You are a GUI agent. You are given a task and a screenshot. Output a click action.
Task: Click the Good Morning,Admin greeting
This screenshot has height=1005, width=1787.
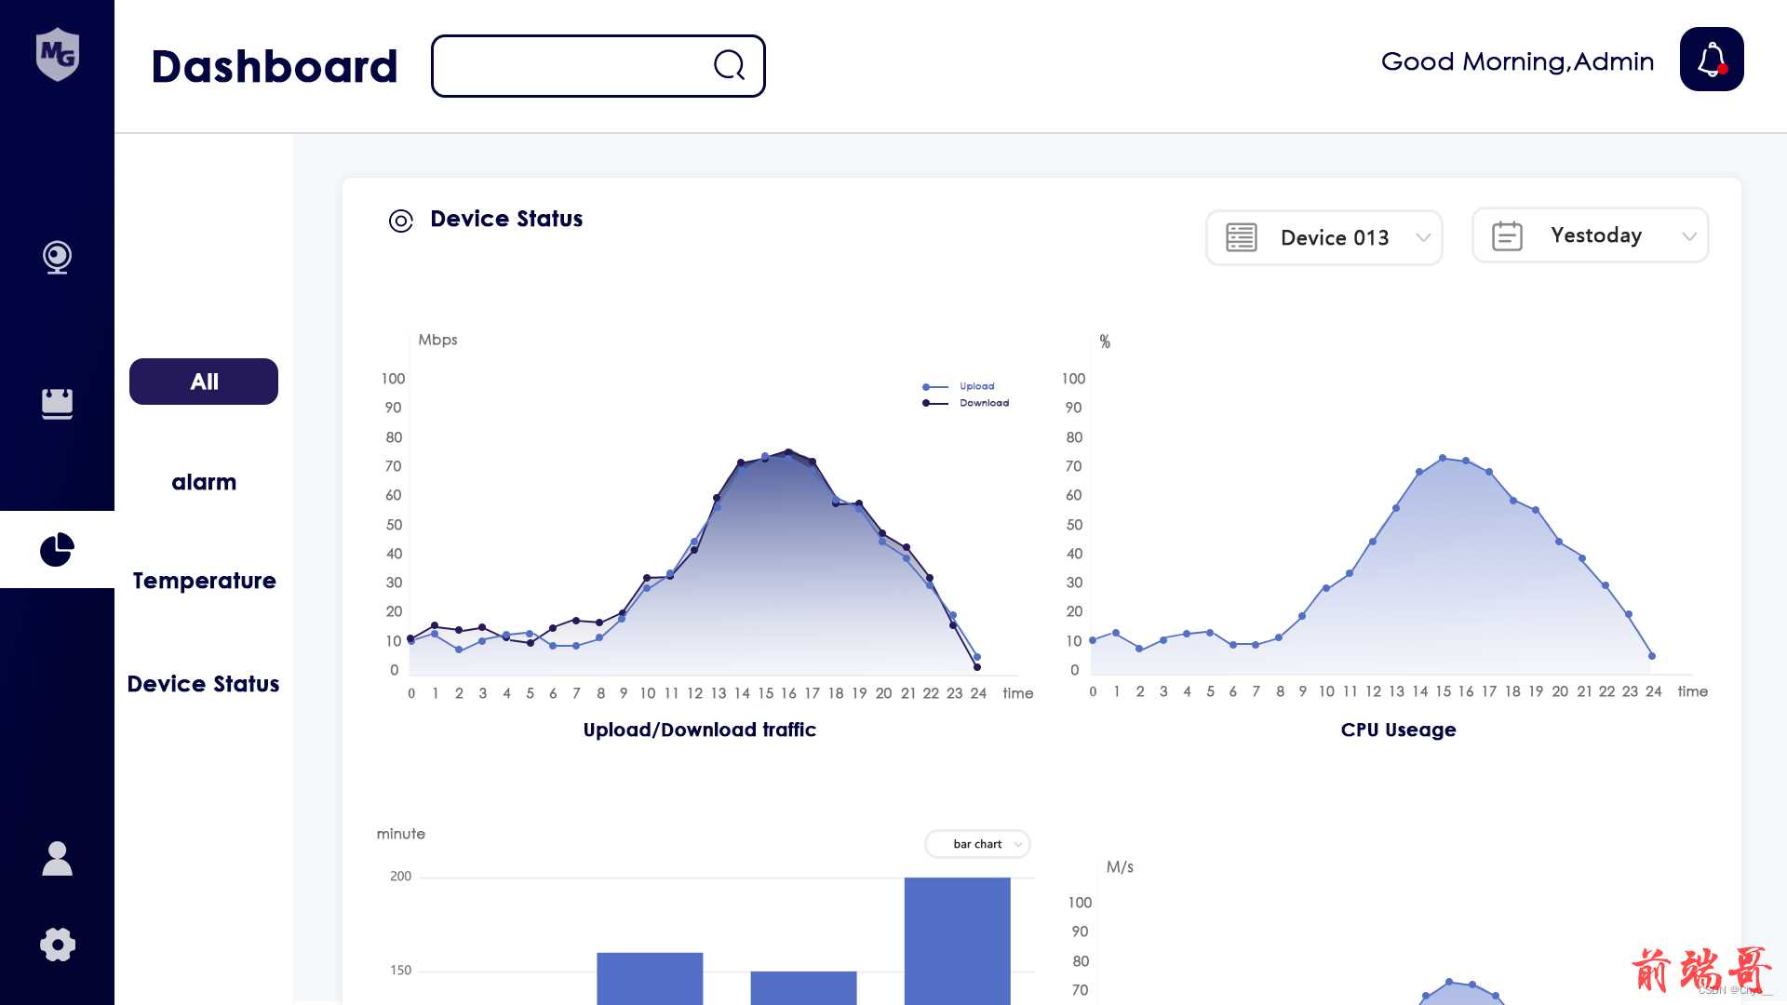point(1517,61)
